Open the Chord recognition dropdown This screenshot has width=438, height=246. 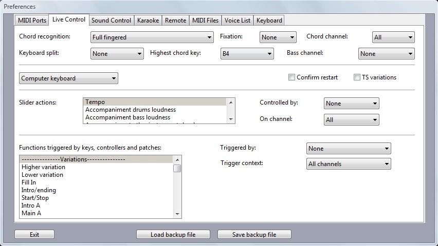pyautogui.click(x=152, y=37)
